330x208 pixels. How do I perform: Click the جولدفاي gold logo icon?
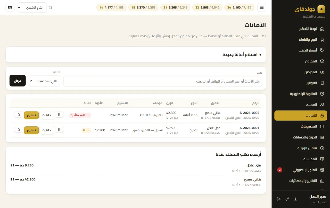(321, 9)
